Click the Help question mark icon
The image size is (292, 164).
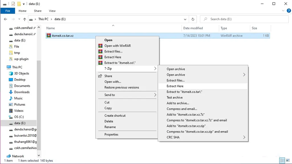tap(289, 11)
